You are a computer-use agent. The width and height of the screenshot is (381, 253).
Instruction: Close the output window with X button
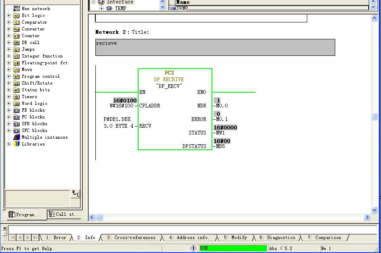[x=5, y=228]
